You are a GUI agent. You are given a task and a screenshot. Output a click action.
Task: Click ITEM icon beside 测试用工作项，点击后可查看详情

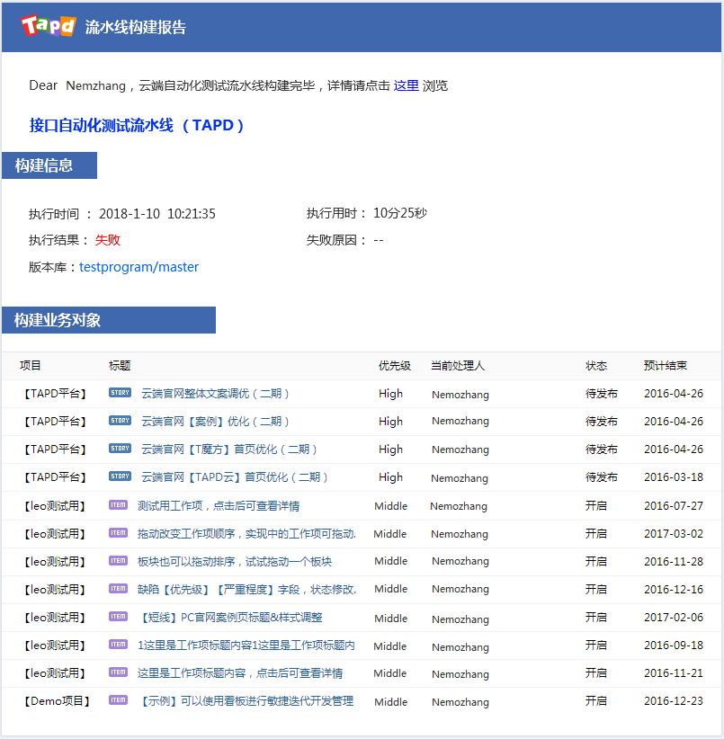click(118, 505)
